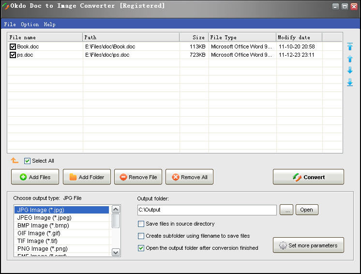The width and height of the screenshot is (361, 274).
Task: Click the Add Folder button
Action: coord(87,177)
